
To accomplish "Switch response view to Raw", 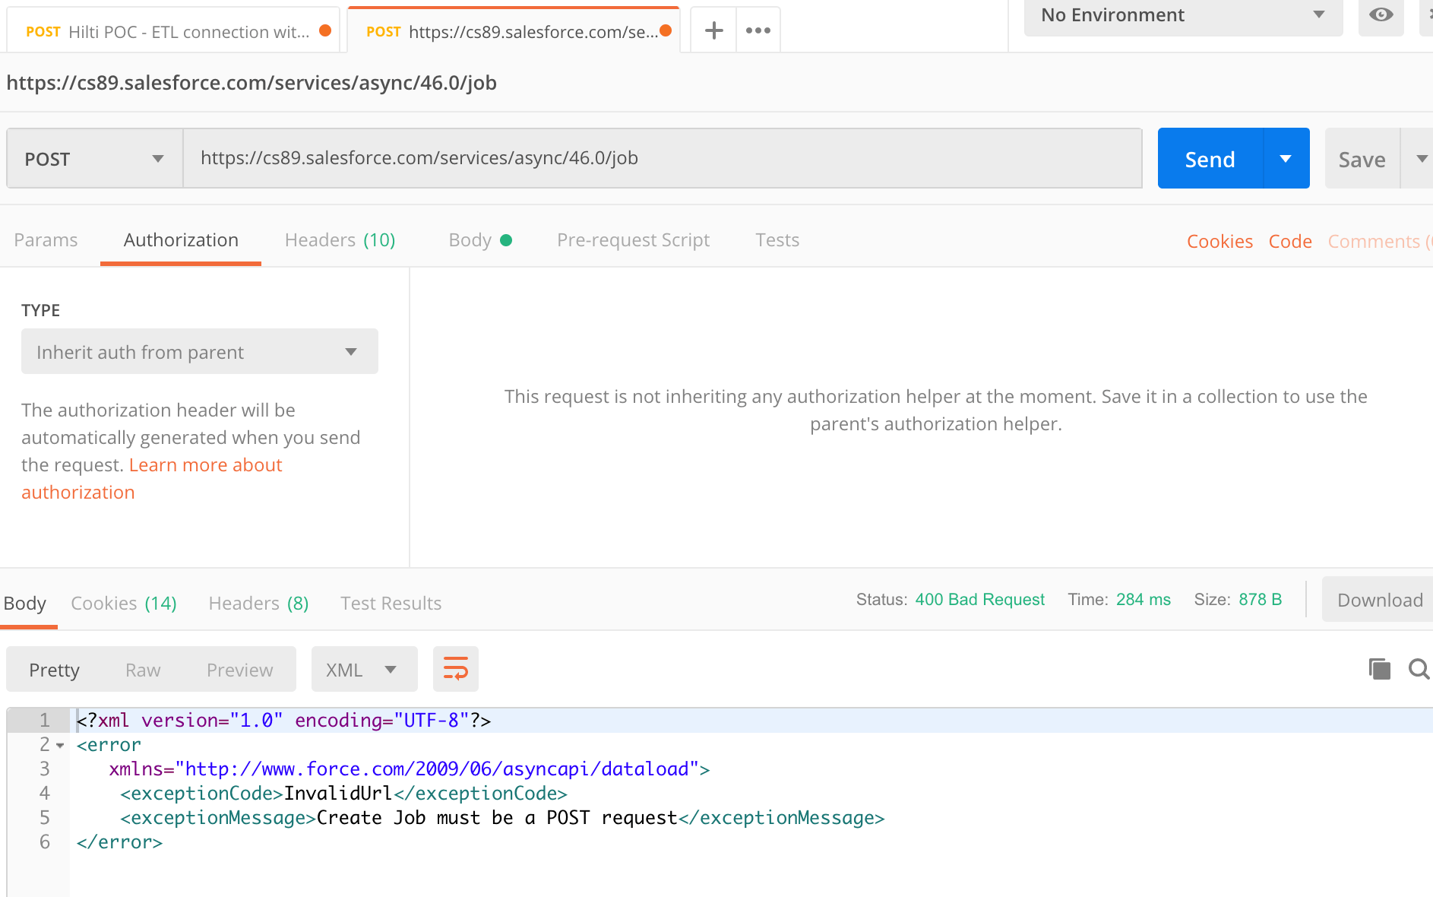I will coord(143,670).
